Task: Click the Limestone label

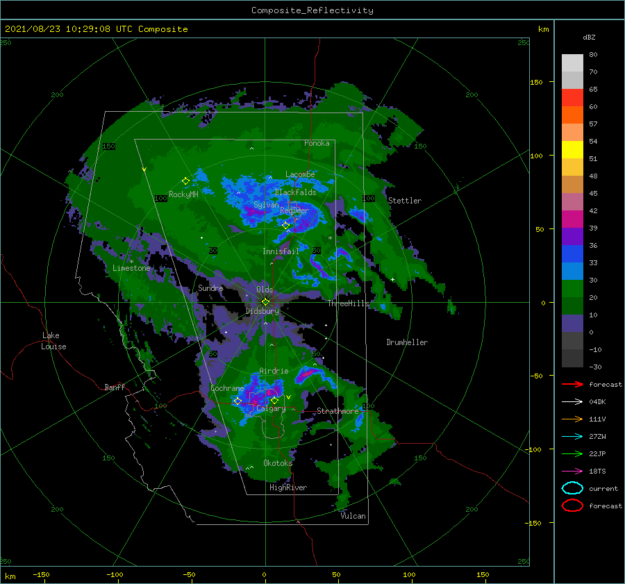Action: (x=131, y=268)
